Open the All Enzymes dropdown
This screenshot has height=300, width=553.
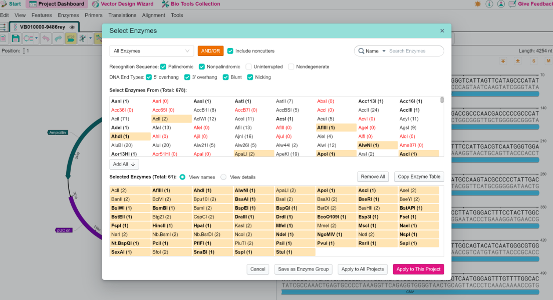(x=152, y=51)
